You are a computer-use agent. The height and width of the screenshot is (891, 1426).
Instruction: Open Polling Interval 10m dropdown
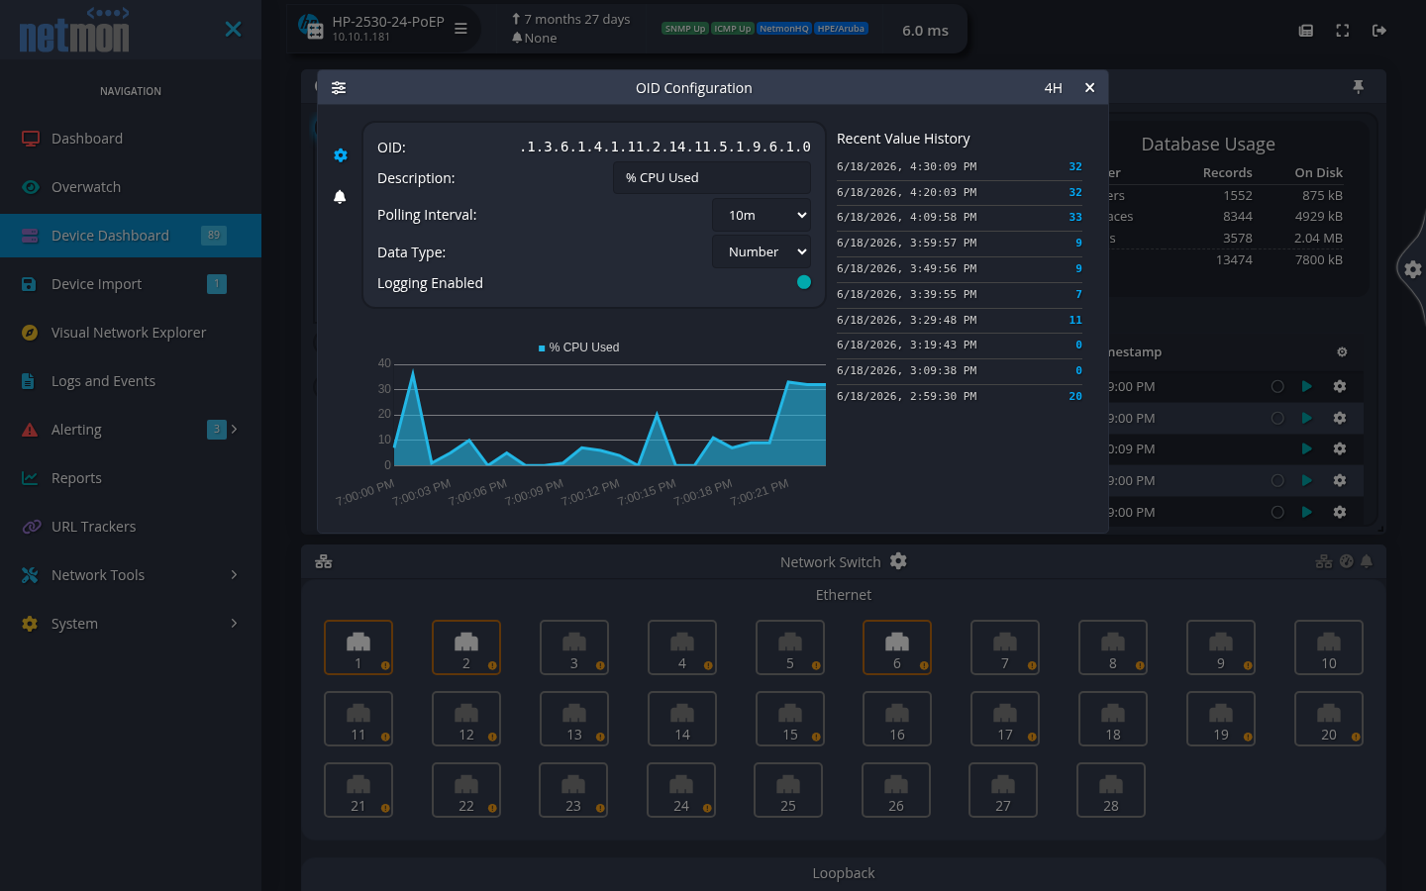762,215
